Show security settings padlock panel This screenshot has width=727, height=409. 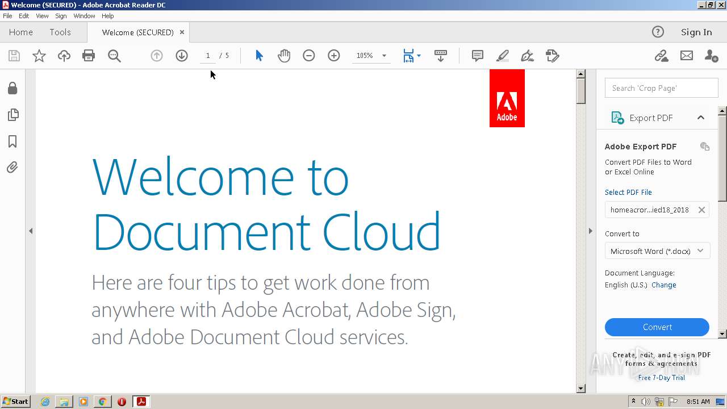point(12,88)
